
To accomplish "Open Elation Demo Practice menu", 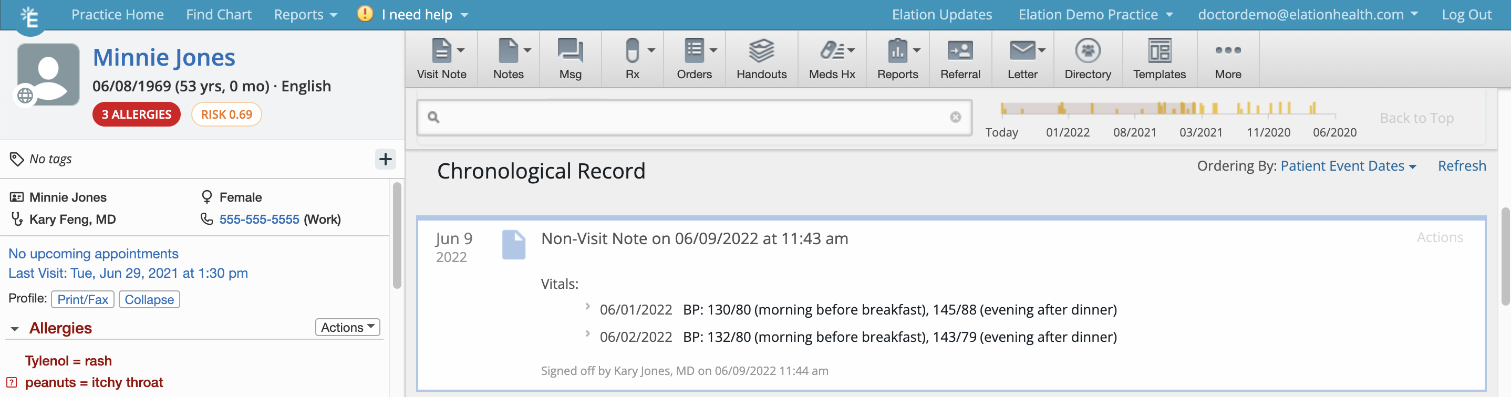I will pos(1095,15).
